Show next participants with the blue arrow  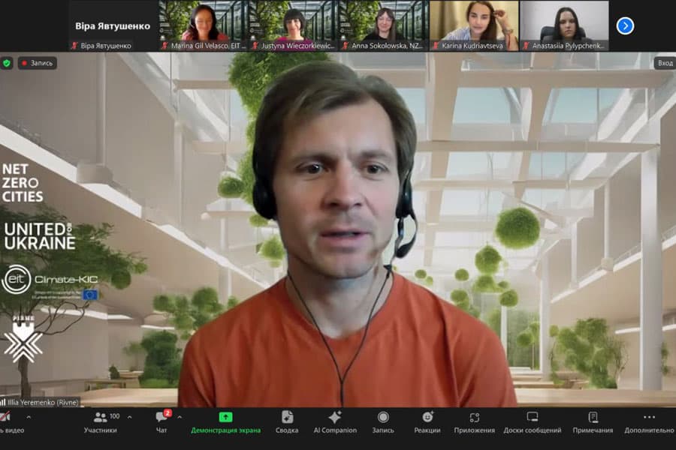tap(625, 25)
